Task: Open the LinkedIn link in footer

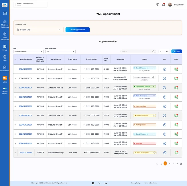Action: 106,183
